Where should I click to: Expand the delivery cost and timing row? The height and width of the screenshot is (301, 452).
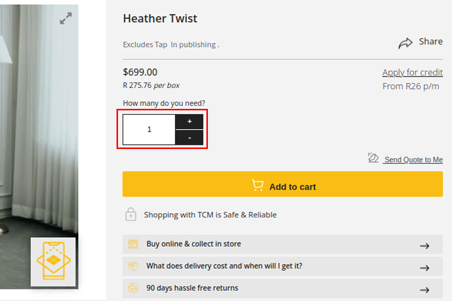point(282,266)
